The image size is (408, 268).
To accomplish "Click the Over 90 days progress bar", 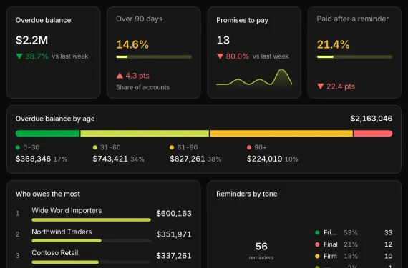I will point(154,56).
